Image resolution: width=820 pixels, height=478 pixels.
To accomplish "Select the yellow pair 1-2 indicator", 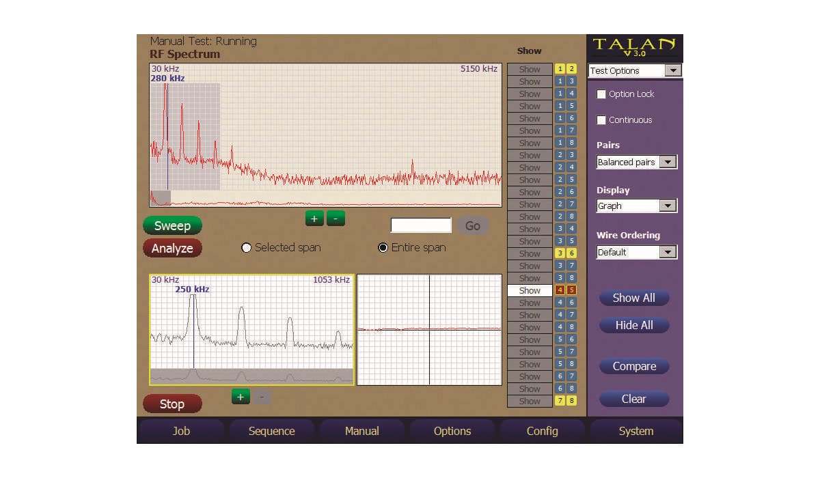I will click(x=566, y=69).
